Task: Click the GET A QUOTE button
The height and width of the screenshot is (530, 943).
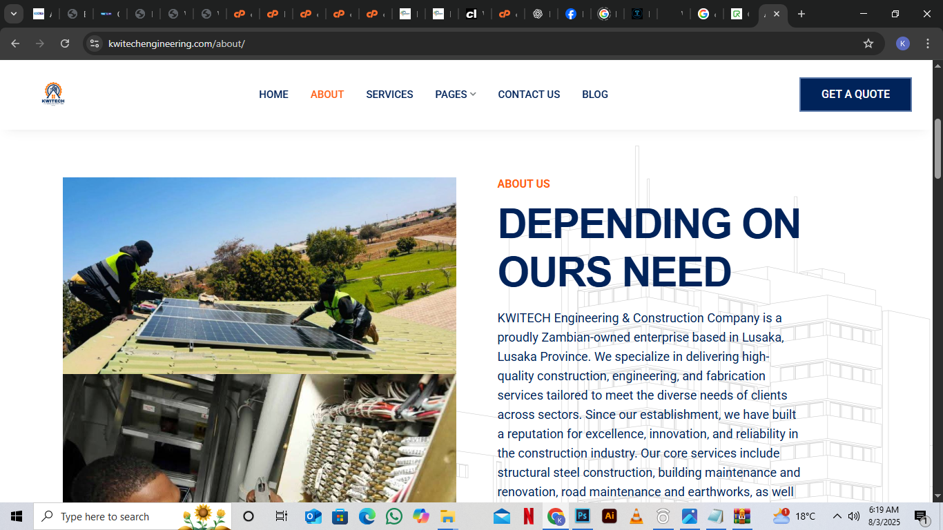Action: coord(855,95)
